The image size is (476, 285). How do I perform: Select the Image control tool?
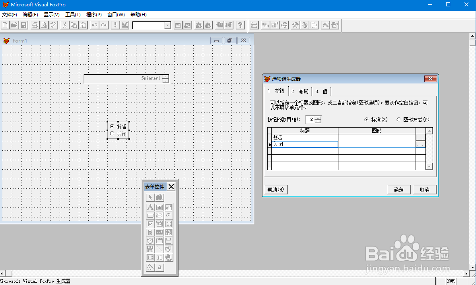point(169,233)
